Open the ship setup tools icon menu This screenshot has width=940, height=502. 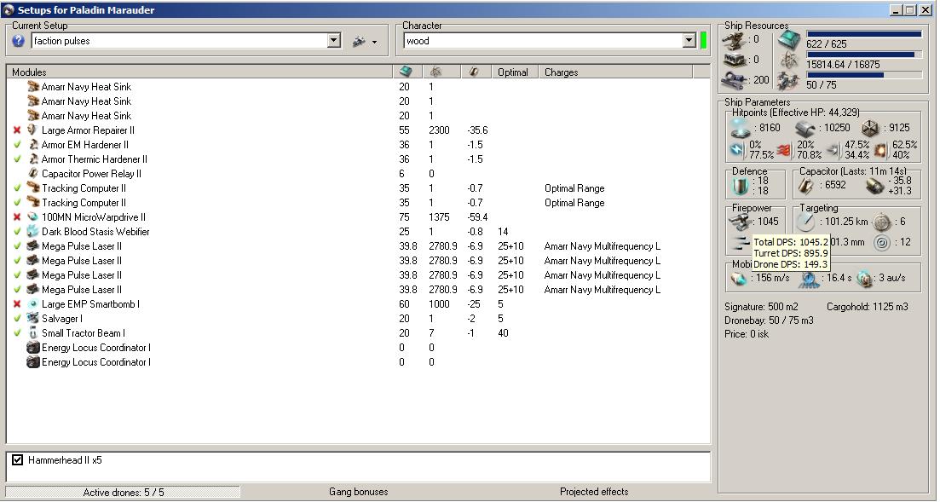pos(365,42)
